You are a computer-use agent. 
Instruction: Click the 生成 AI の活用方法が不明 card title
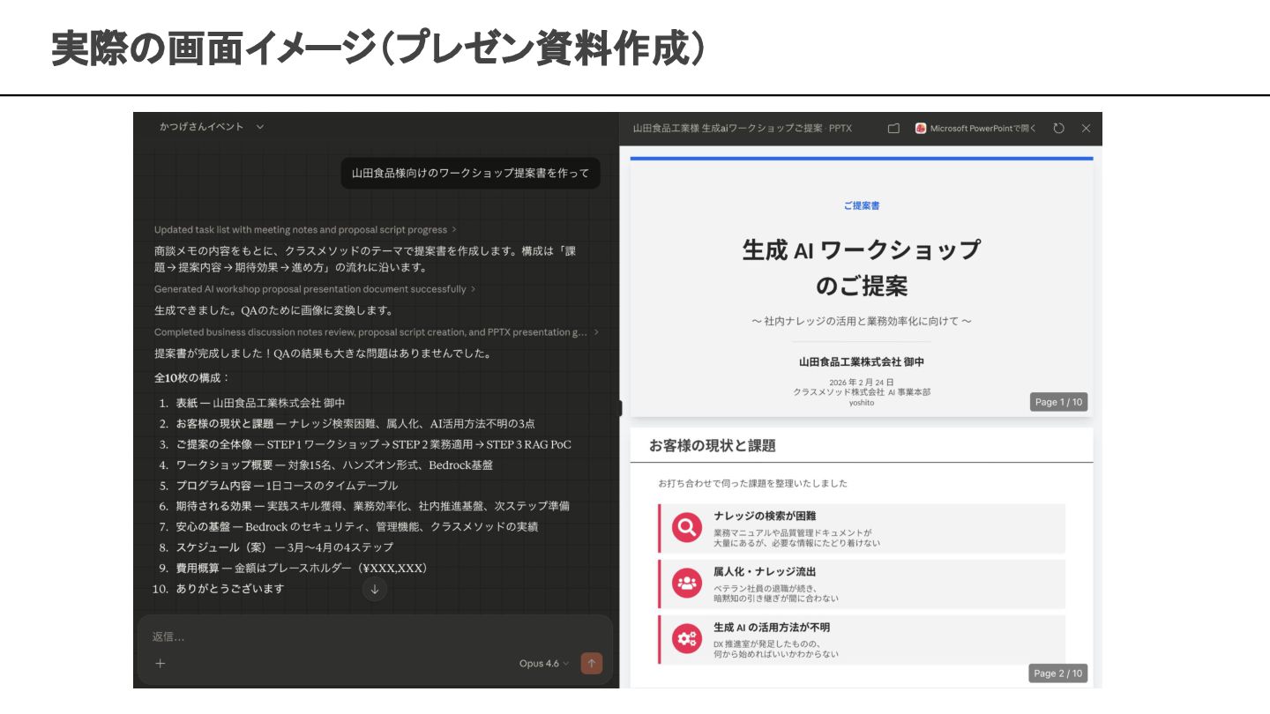pyautogui.click(x=772, y=627)
